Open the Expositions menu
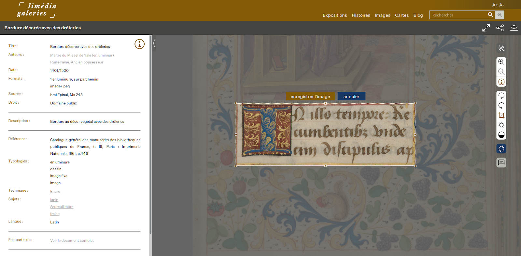The height and width of the screenshot is (256, 521). tap(335, 15)
